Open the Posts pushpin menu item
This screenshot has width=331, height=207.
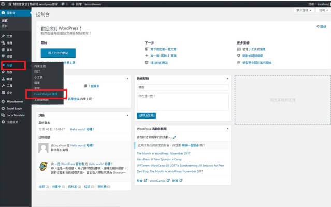tap(16, 36)
